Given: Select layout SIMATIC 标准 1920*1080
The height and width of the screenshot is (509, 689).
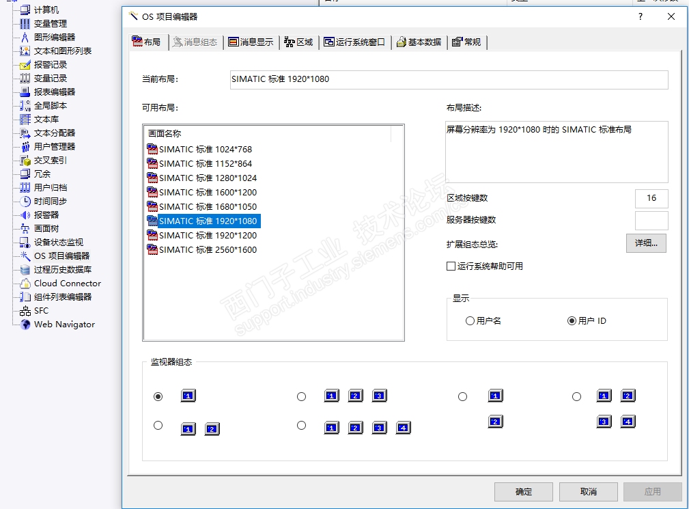Looking at the screenshot, I should pos(203,221).
